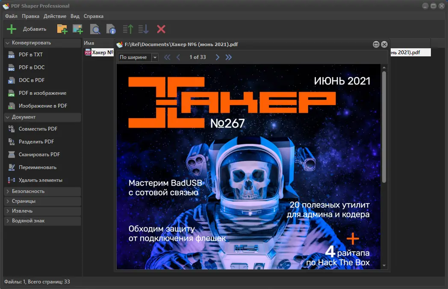Go to next page in preview
This screenshot has width=448, height=289.
click(x=218, y=57)
